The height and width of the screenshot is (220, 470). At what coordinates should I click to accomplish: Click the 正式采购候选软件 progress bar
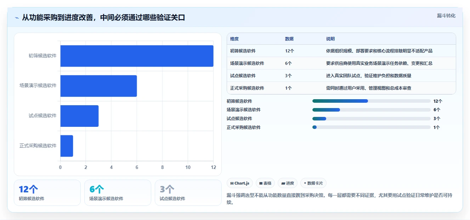pyautogui.click(x=371, y=127)
